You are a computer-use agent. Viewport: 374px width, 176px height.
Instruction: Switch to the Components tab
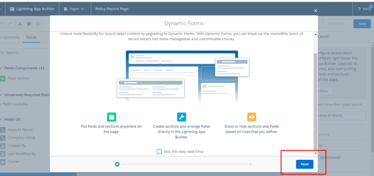coord(9,37)
